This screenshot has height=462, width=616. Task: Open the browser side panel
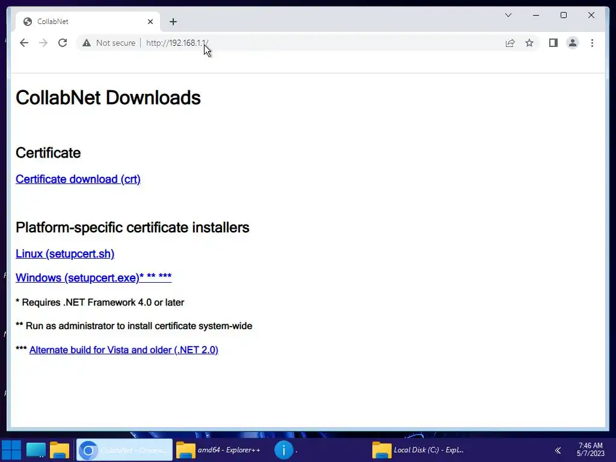coord(553,43)
